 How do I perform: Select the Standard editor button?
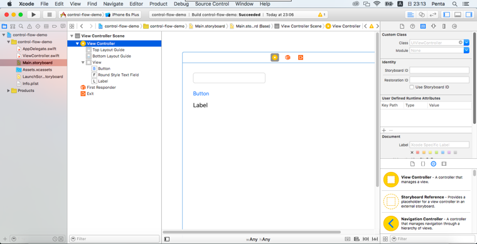point(410,14)
